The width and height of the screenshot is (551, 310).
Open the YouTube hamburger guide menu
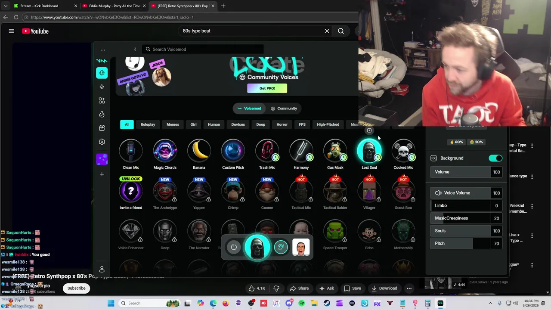(x=12, y=31)
